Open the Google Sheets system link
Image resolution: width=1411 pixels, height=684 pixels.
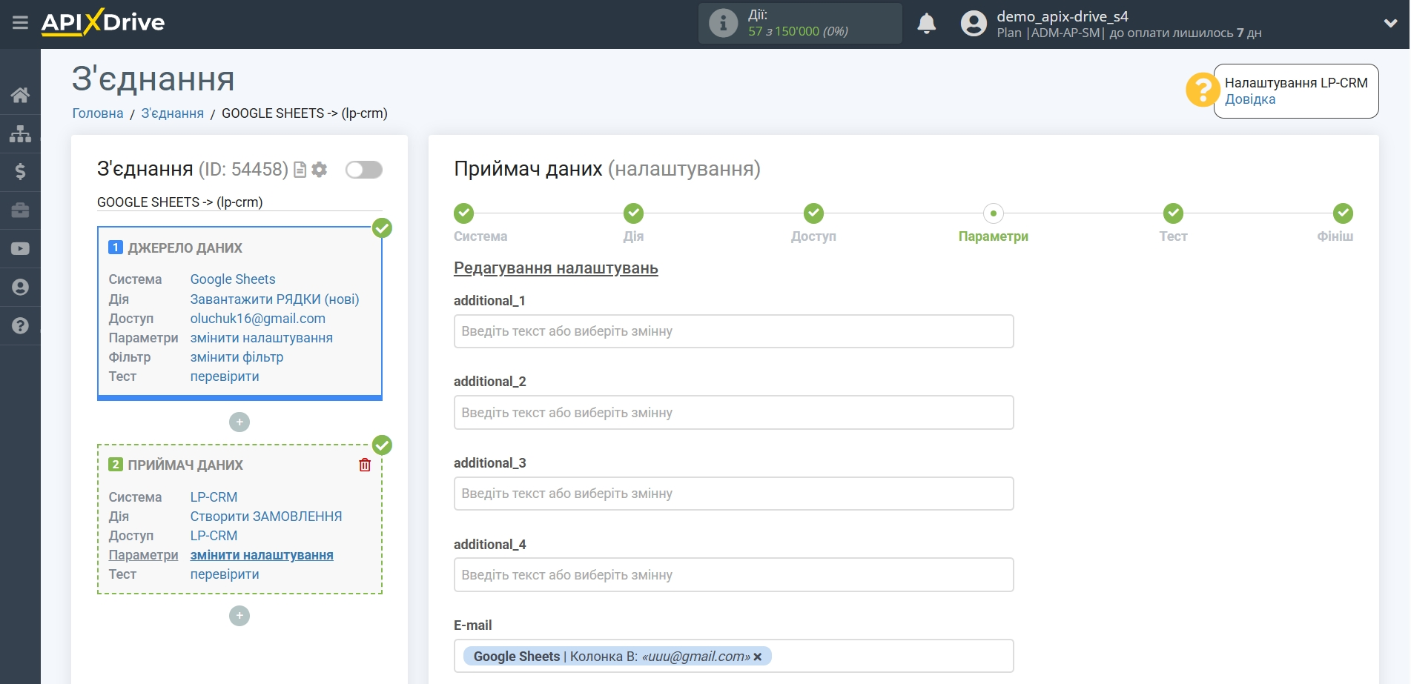pos(233,279)
